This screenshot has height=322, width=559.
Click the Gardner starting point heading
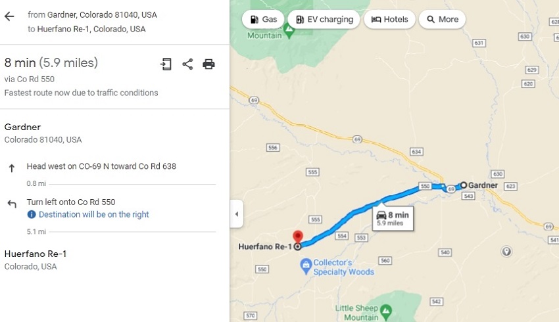[22, 127]
